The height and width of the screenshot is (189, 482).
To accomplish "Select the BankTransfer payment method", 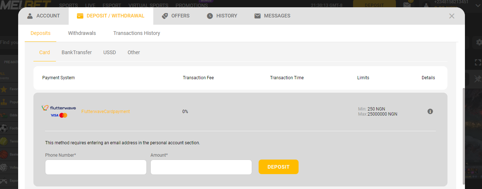I will [x=77, y=52].
